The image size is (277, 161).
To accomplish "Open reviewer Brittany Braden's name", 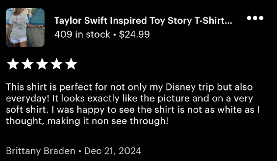I will click(x=41, y=151).
